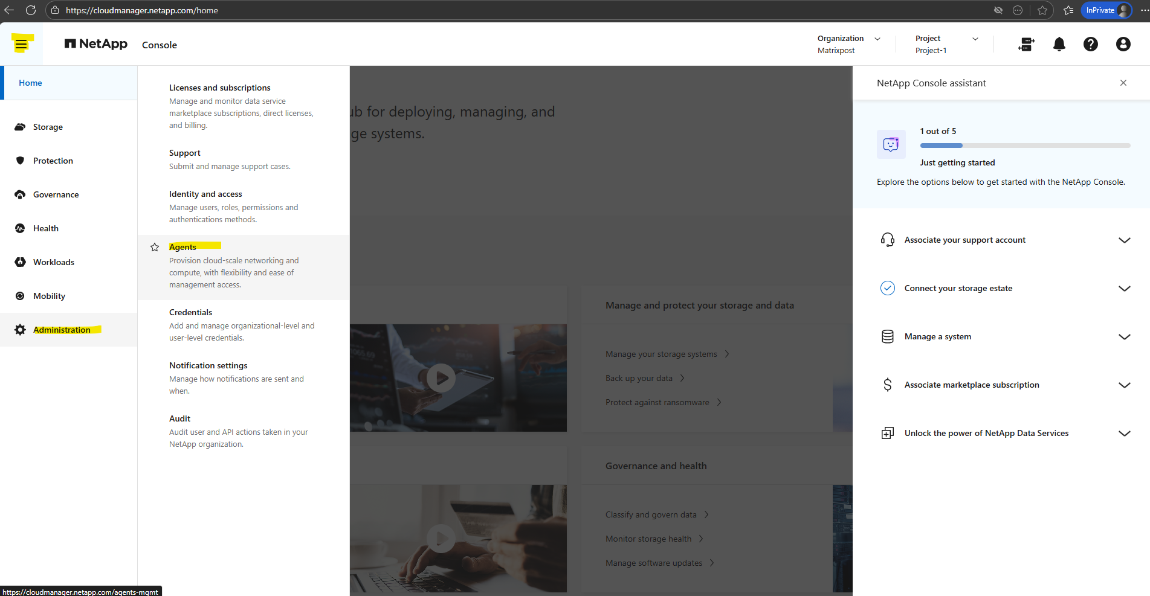The image size is (1150, 596).
Task: Select Home in the sidebar
Action: tap(69, 83)
